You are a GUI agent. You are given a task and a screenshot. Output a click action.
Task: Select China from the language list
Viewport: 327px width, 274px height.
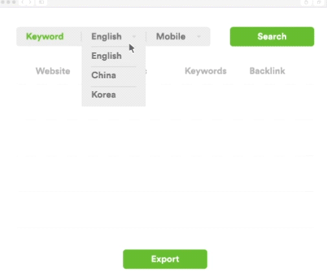(x=104, y=75)
